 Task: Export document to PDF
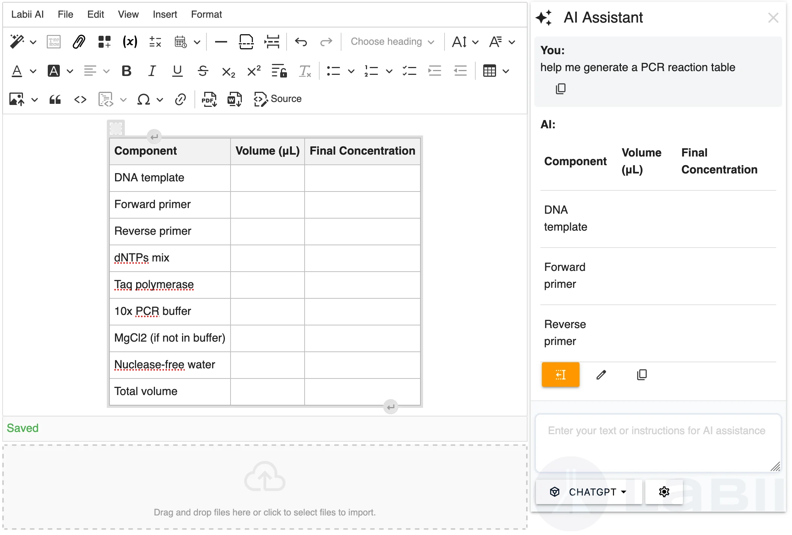(x=209, y=100)
